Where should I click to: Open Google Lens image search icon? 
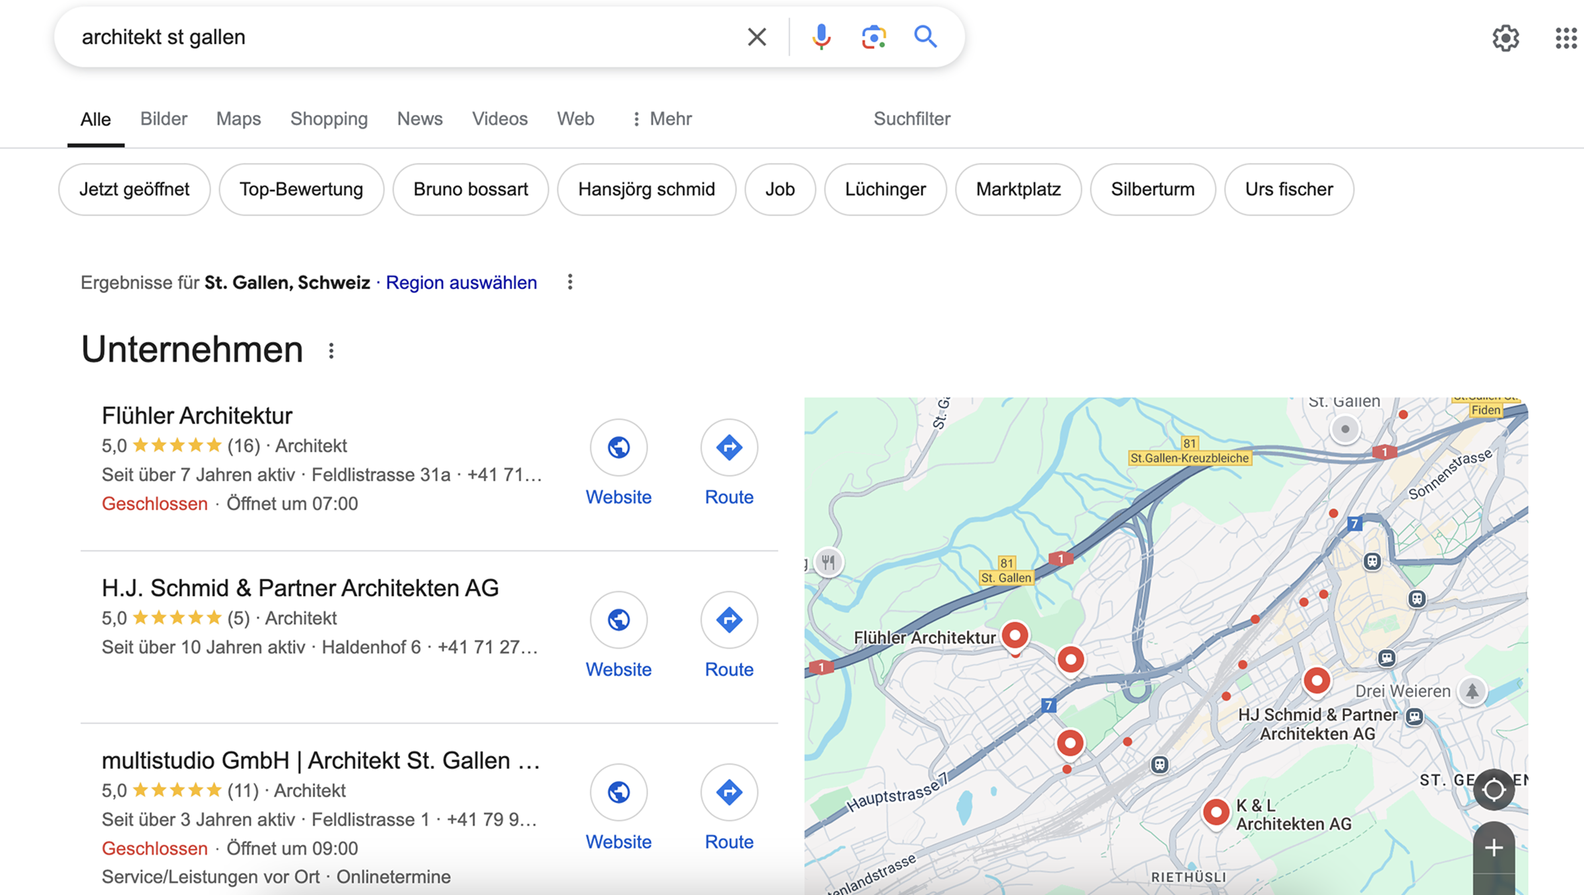(x=873, y=37)
